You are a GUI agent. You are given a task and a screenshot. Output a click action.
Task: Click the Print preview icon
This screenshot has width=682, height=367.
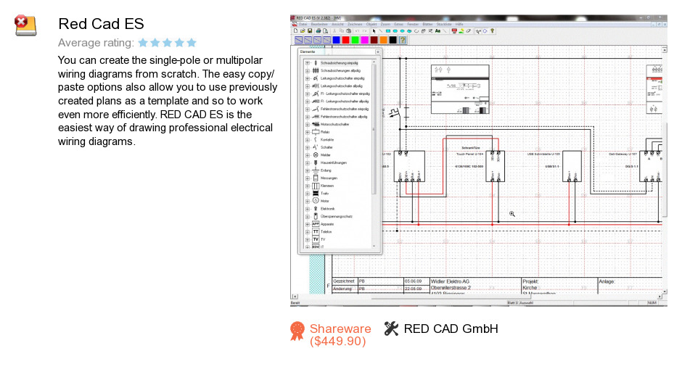325,31
